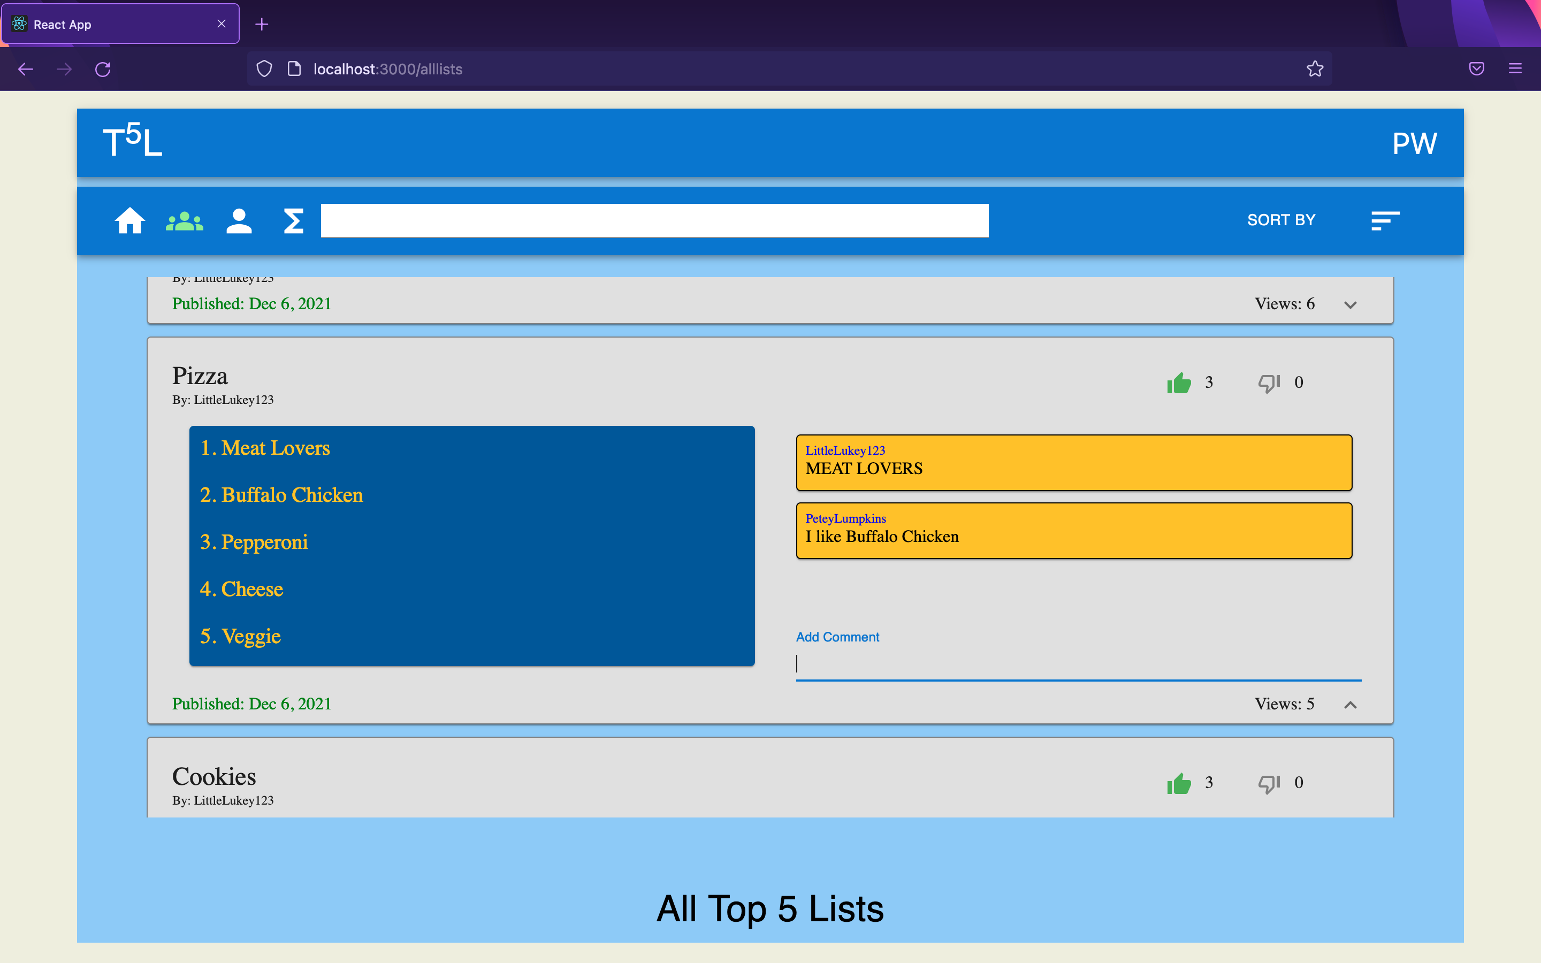
Task: Like the Cookies list
Action: (1179, 783)
